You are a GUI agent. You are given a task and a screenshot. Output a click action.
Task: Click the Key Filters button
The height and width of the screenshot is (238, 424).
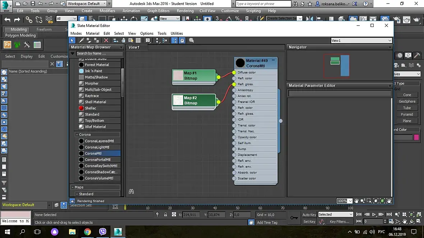pyautogui.click(x=339, y=222)
